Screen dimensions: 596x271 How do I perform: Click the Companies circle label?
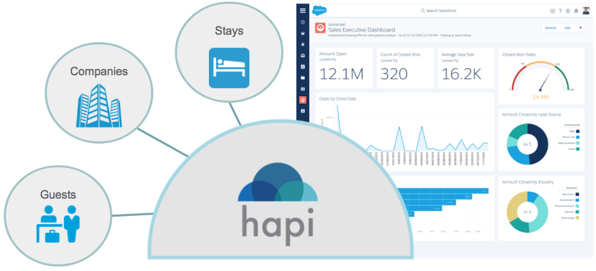pyautogui.click(x=99, y=71)
